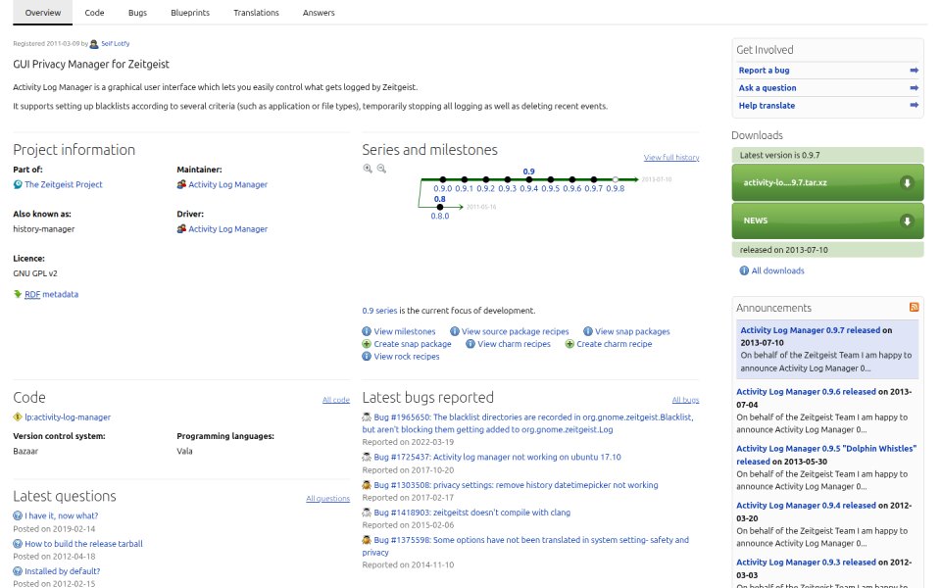Open 'How to build the release tarball' question
Screen dimensions: 941x588
click(x=83, y=544)
